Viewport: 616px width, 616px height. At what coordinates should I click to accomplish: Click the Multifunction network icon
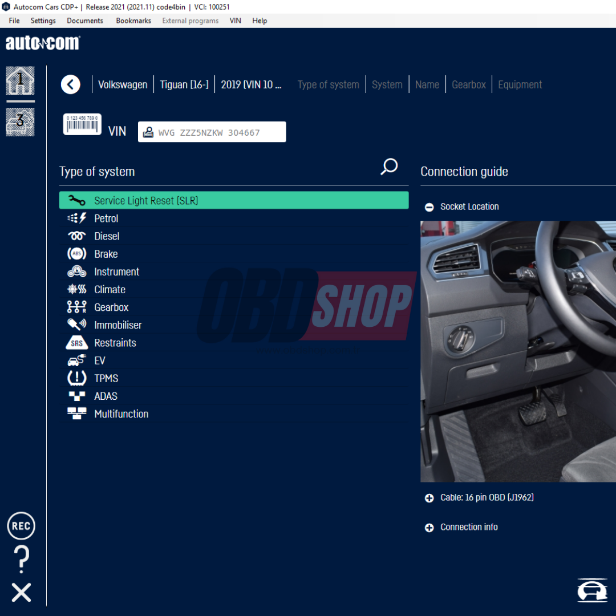[x=76, y=414]
